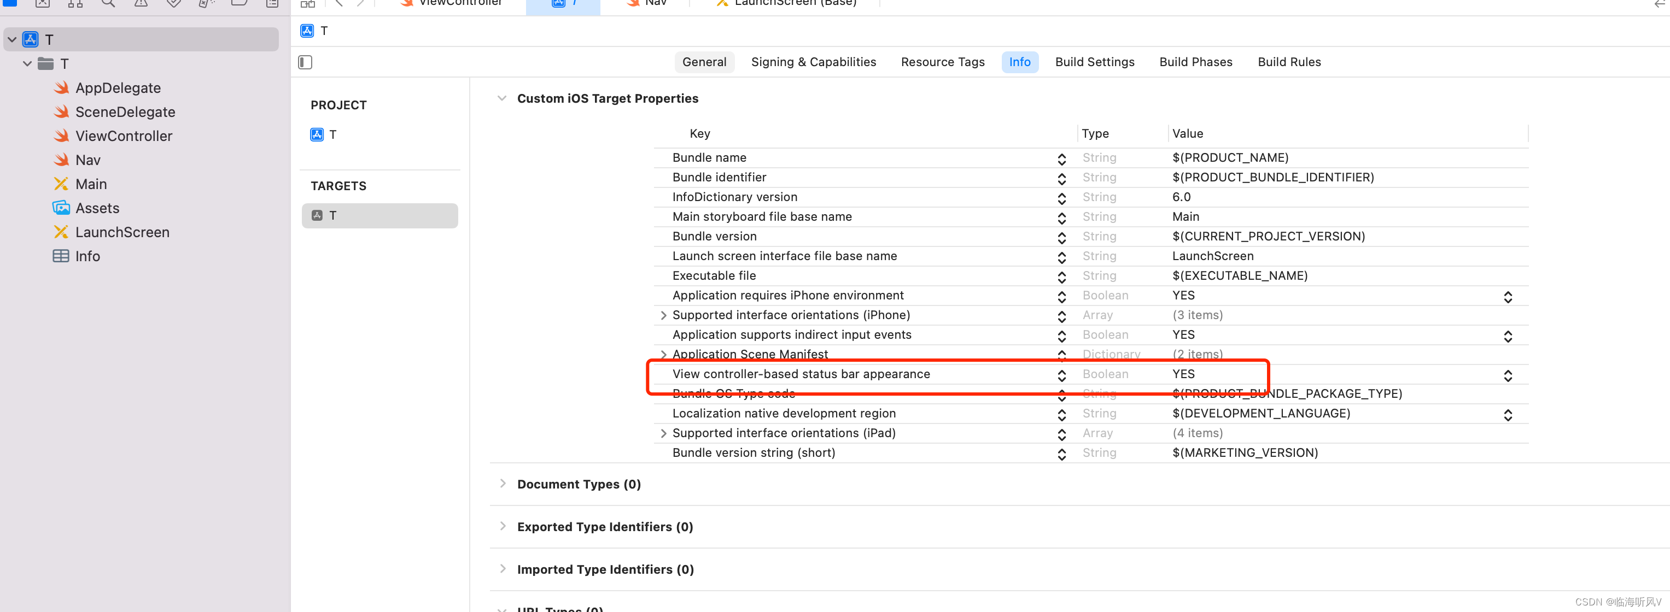Expand Document Types section
Viewport: 1670px width, 612px height.
[503, 484]
